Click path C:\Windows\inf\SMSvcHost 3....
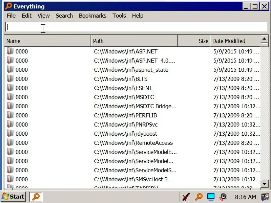Image resolution: width=271 pixels, height=203 pixels. coord(134,180)
